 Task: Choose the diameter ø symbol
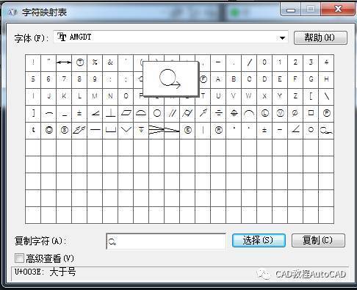point(295,113)
